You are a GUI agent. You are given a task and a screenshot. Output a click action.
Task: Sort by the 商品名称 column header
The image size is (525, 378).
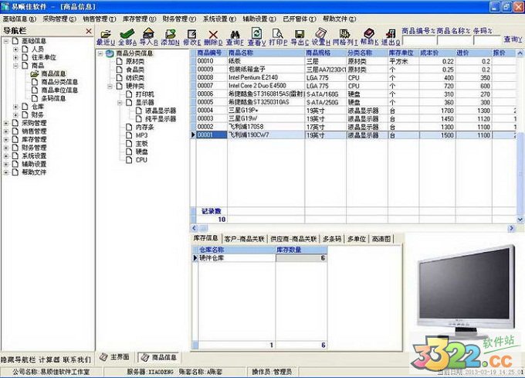pyautogui.click(x=266, y=53)
